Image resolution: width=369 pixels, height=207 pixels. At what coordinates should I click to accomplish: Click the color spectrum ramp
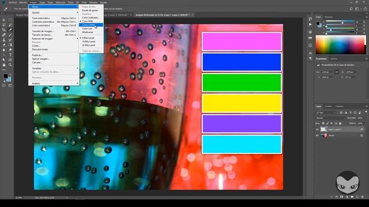(341, 45)
